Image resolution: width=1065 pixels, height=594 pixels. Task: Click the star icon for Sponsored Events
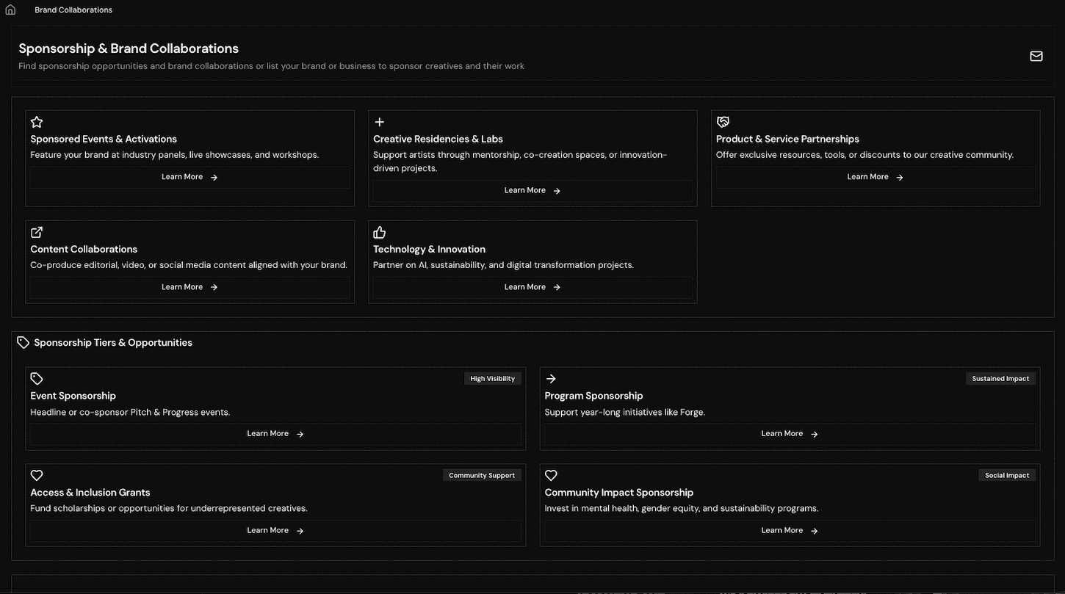37,122
